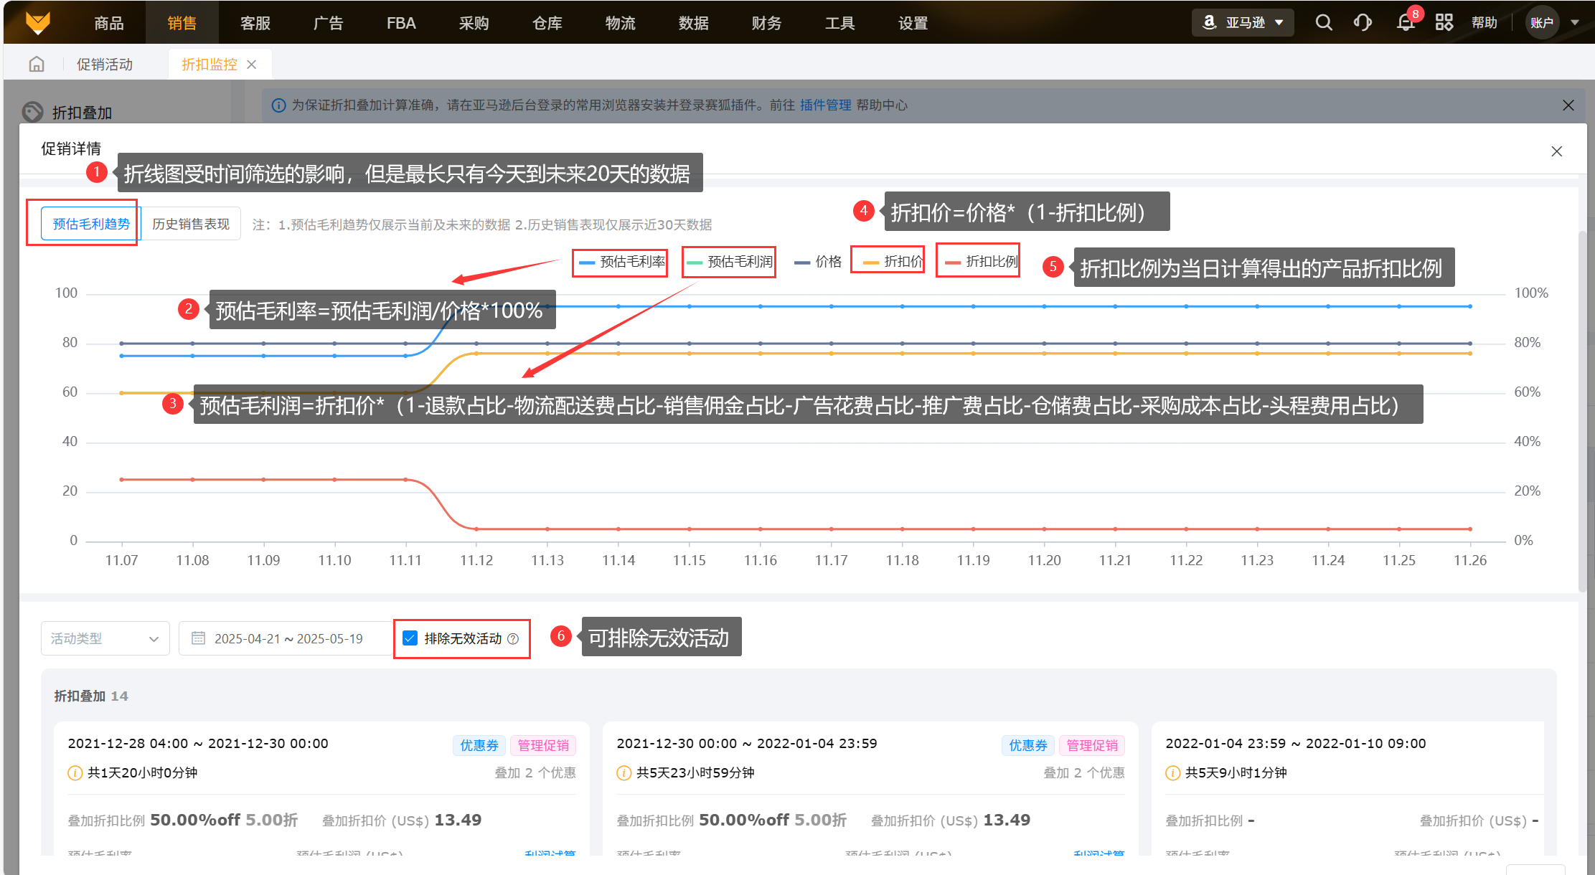1595x875 pixels.
Task: Click the home icon in tab bar
Action: pyautogui.click(x=37, y=65)
